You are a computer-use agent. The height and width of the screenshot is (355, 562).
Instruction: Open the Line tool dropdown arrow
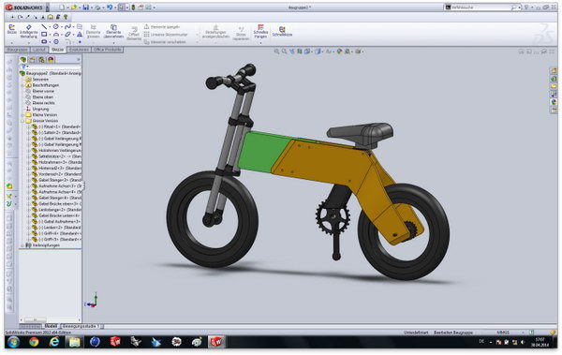click(x=49, y=27)
